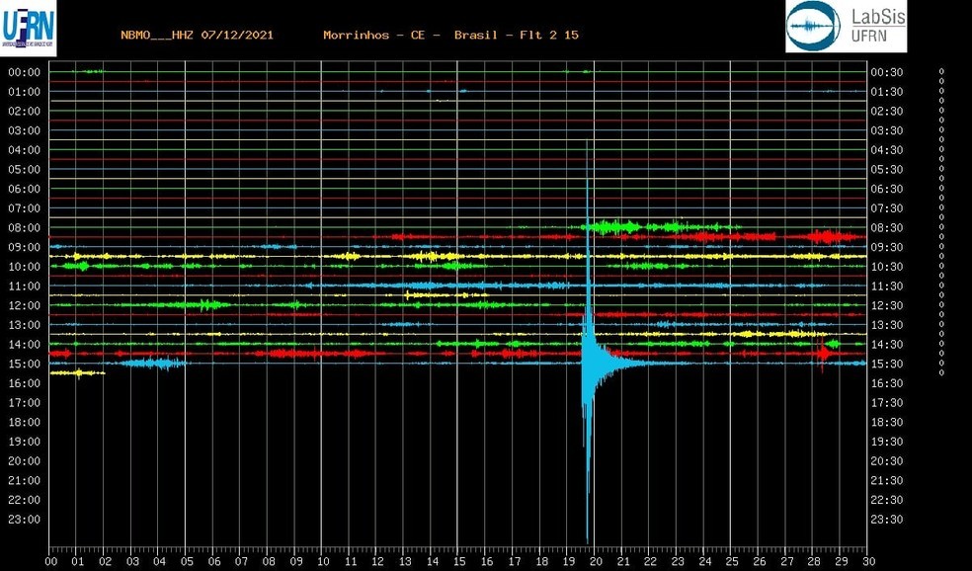972x571 pixels.
Task: Click the green waveform burst on the 08:00 trace
Action: coord(613,227)
